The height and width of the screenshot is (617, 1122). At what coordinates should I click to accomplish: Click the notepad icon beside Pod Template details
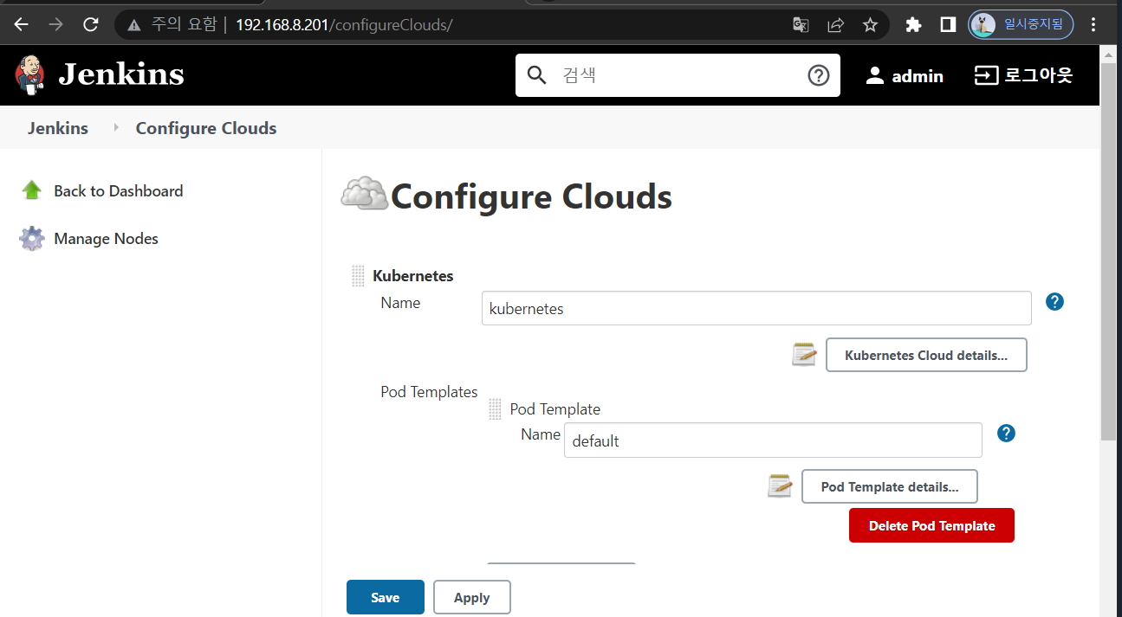coord(781,485)
